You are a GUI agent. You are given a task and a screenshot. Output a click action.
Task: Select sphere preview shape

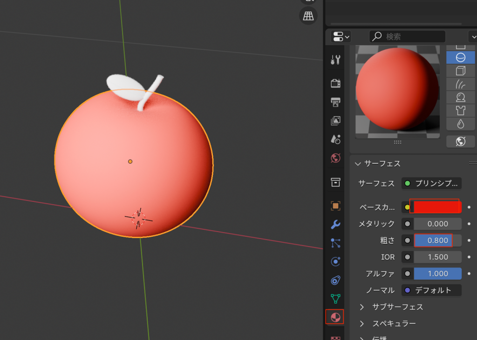460,57
